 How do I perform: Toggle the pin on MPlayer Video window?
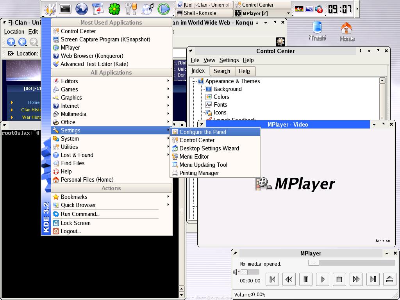tap(202, 125)
